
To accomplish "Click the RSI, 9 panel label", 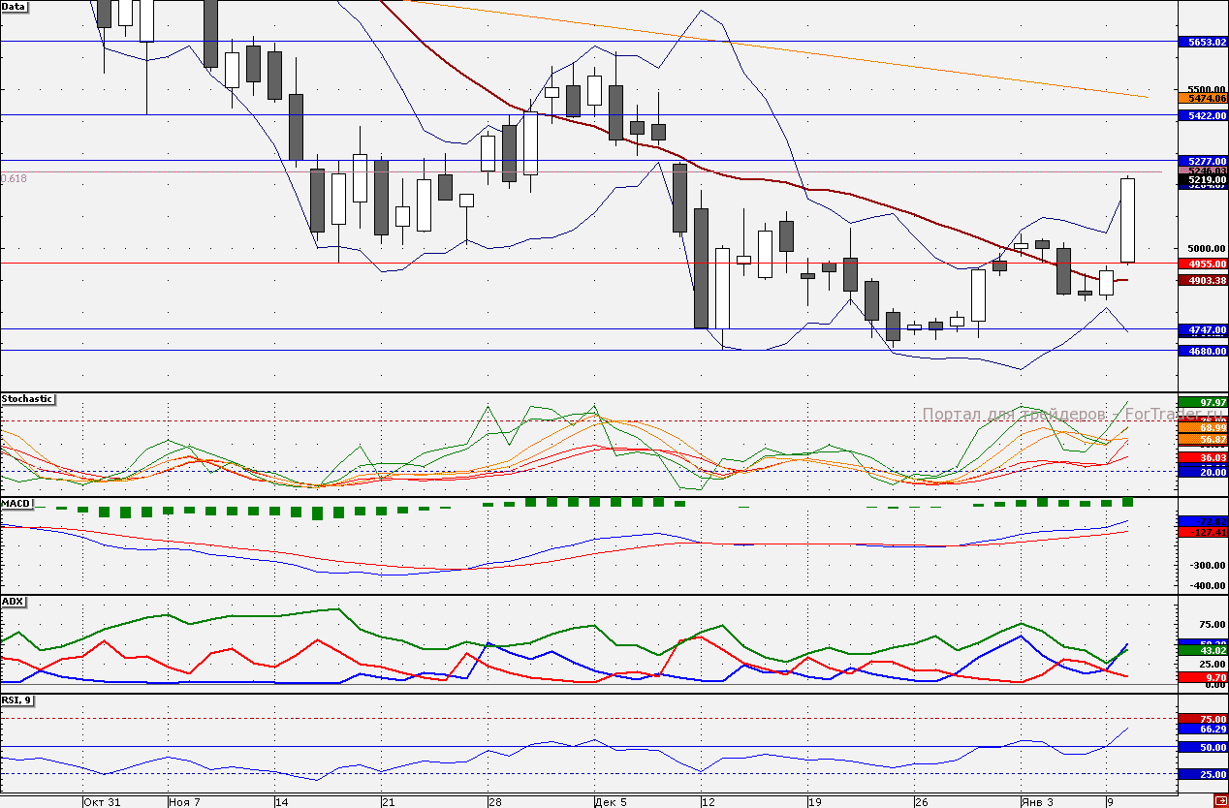I will point(16,699).
